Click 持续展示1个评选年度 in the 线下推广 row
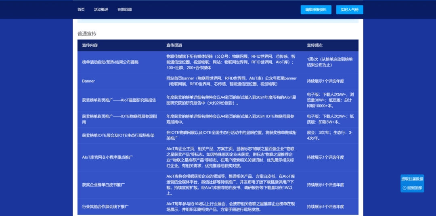Viewport: 436px width, 216px height. [326, 207]
